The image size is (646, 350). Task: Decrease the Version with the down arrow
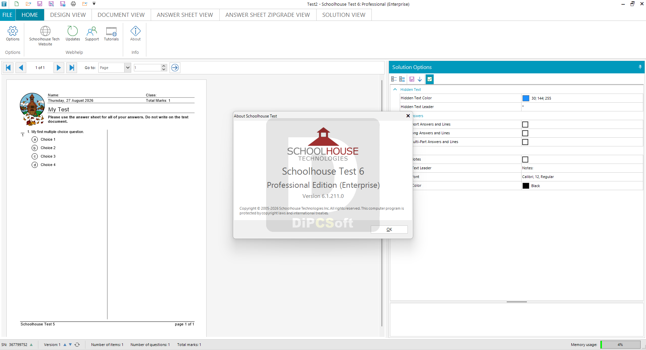coord(70,345)
